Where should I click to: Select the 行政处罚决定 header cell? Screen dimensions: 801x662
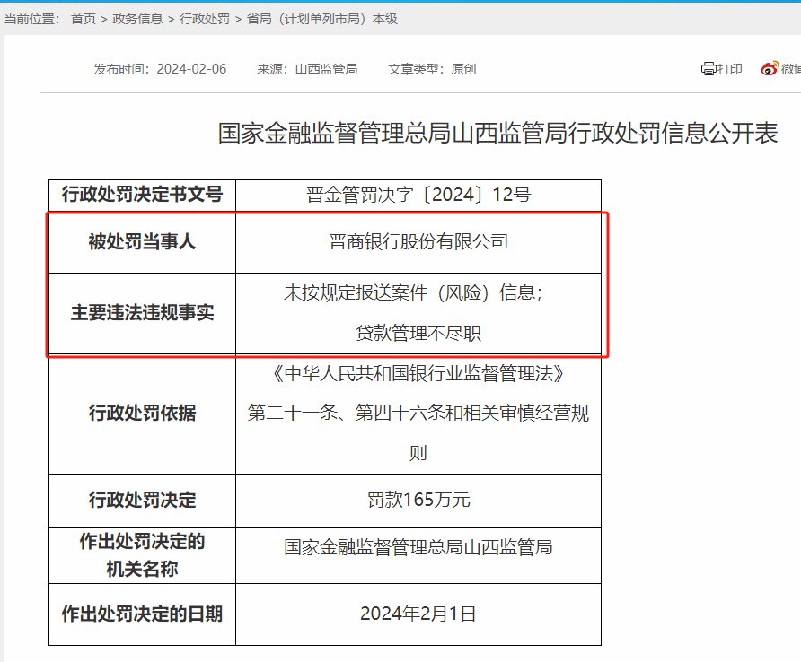pyautogui.click(x=142, y=501)
